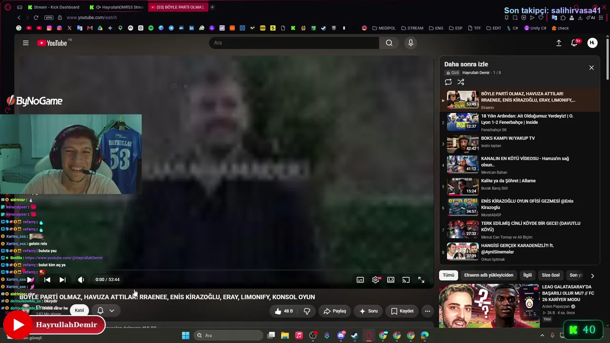The image size is (610, 343).
Task: Open the account avatar menu
Action: click(592, 43)
